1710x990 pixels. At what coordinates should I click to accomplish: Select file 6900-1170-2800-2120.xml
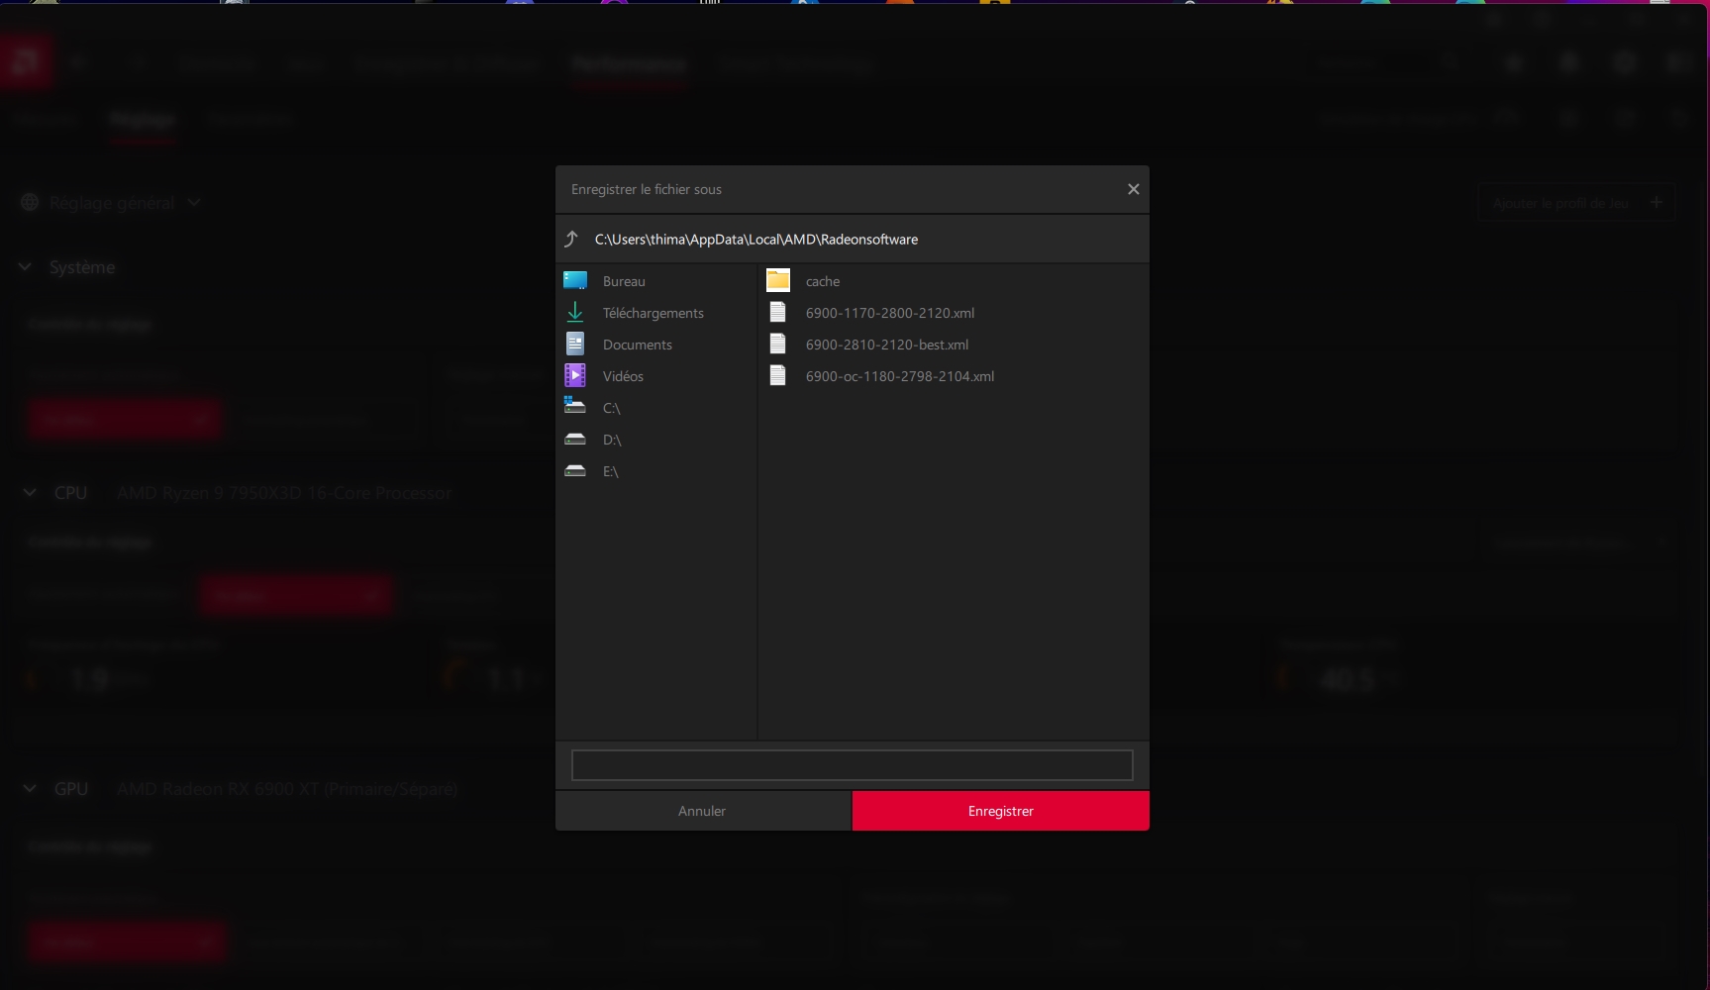(x=888, y=313)
